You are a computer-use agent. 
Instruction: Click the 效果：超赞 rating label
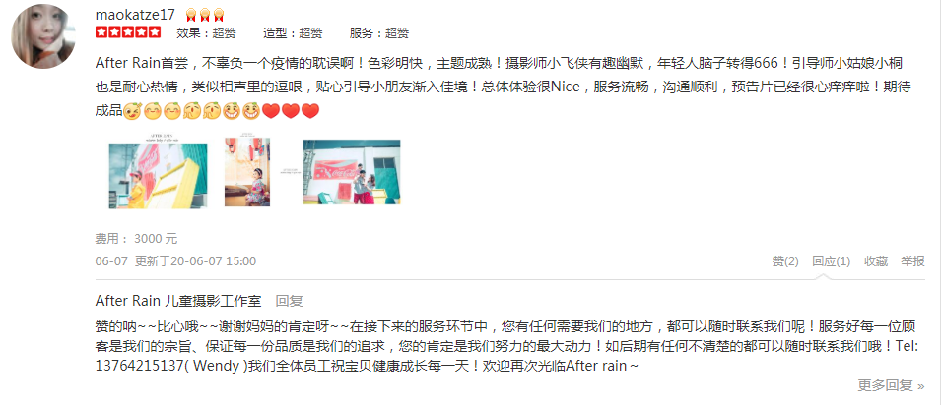(x=206, y=33)
